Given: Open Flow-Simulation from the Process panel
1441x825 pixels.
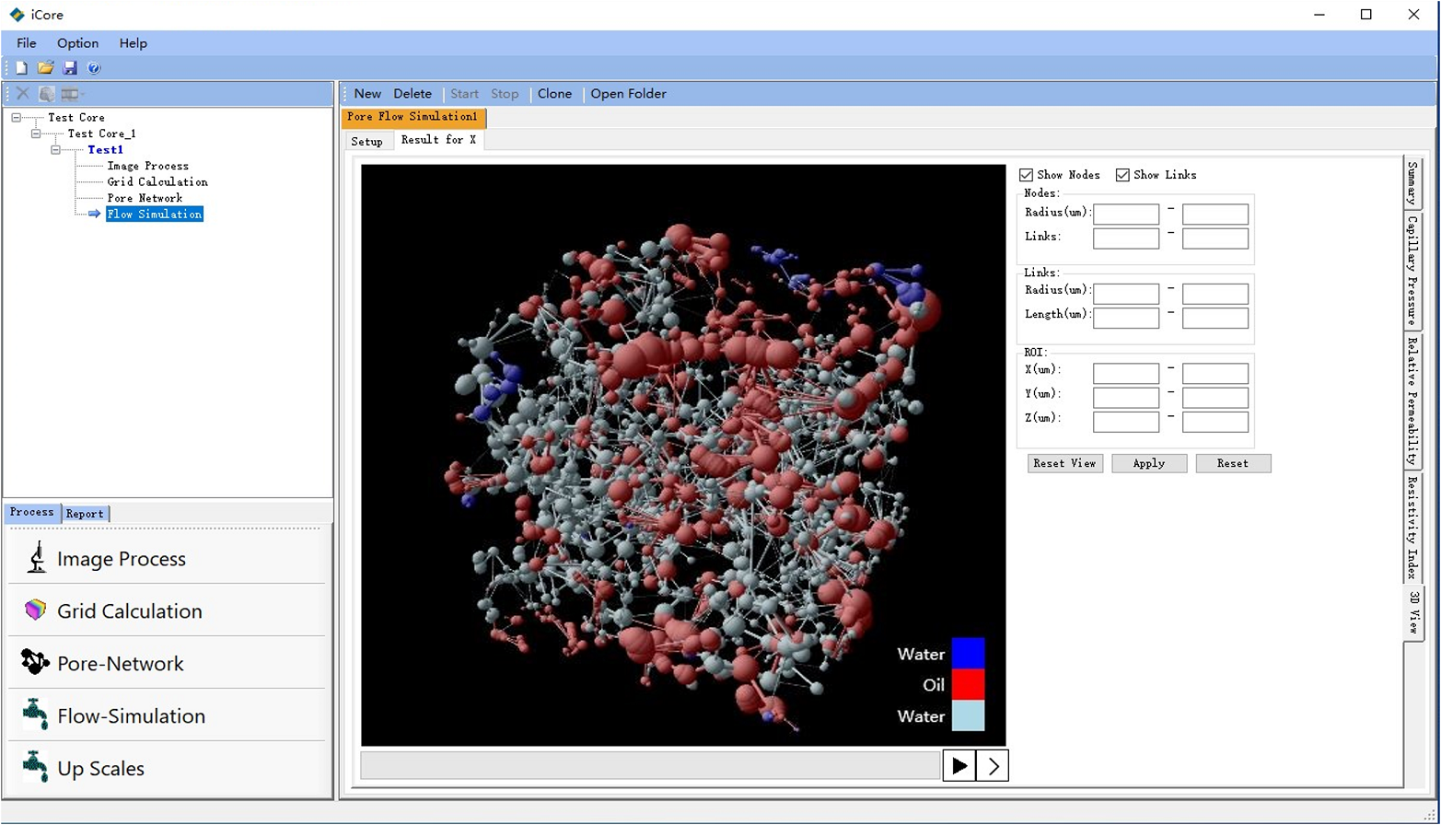Looking at the screenshot, I should tap(167, 715).
